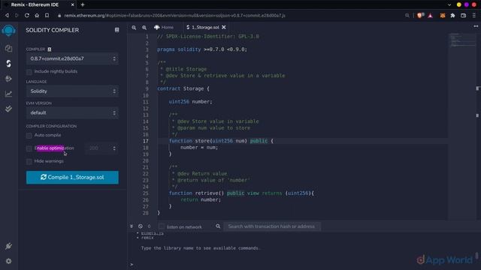Open the MetaMask fox extension icon
481x270 pixels.
(443, 15)
